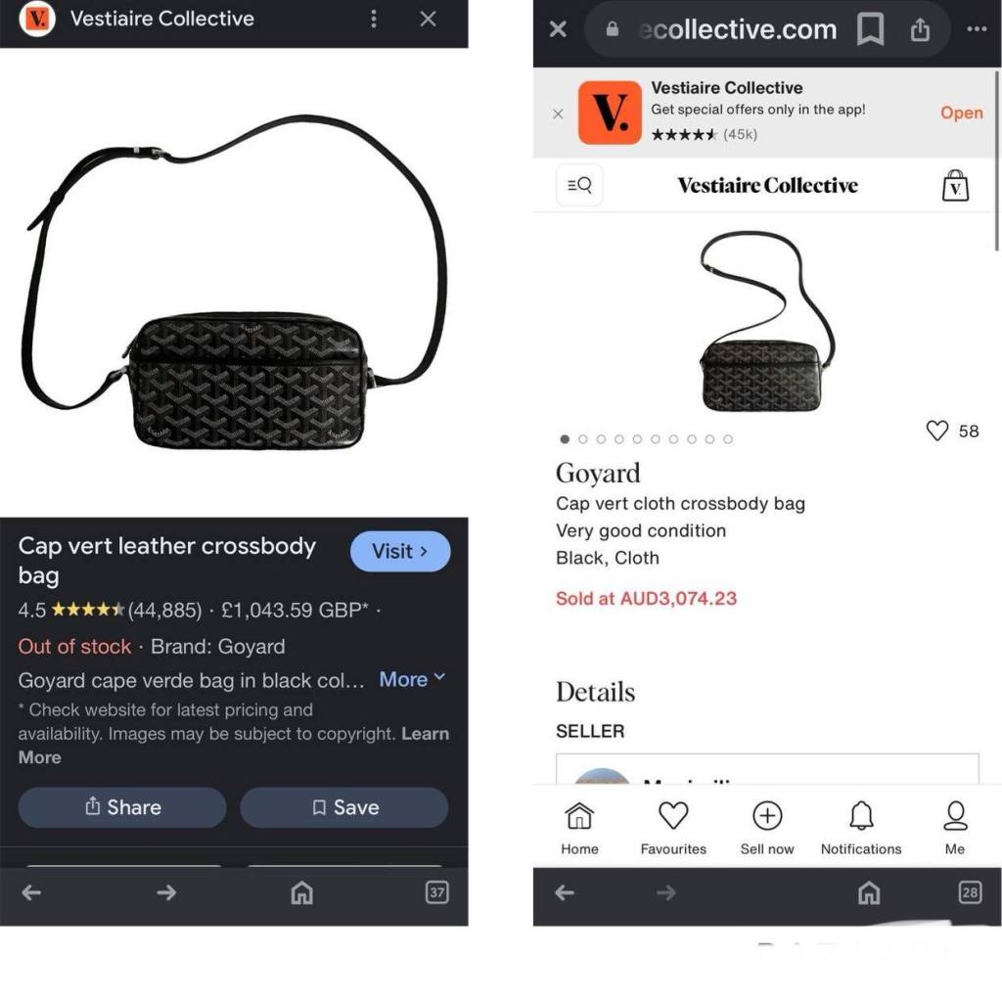
Task: Open the tabs counter showing 28
Action: click(x=970, y=892)
